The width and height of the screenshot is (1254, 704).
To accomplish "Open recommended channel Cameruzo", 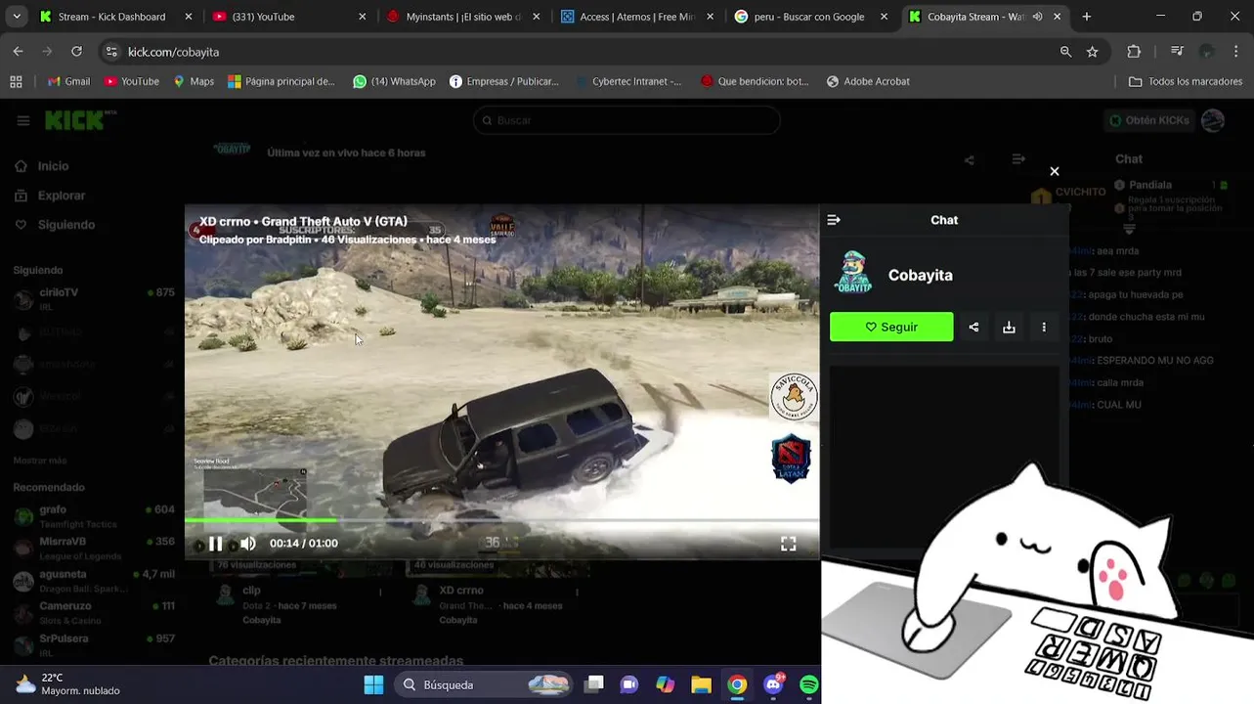I will click(x=94, y=613).
